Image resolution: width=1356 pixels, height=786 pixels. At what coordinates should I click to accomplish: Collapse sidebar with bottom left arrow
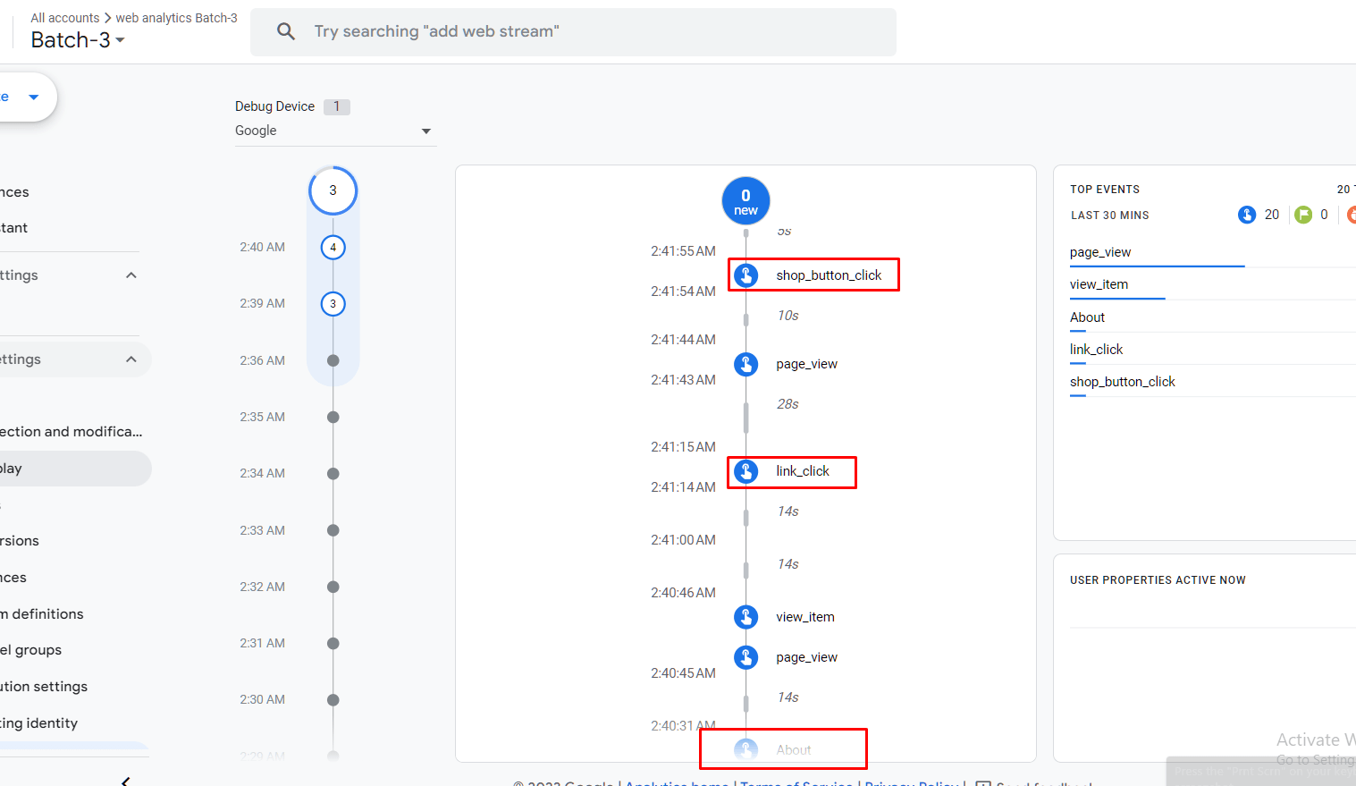(x=125, y=781)
